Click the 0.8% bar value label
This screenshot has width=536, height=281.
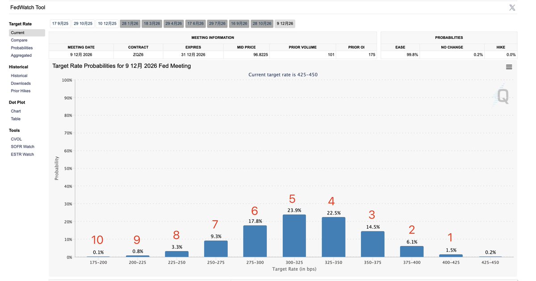tap(138, 251)
